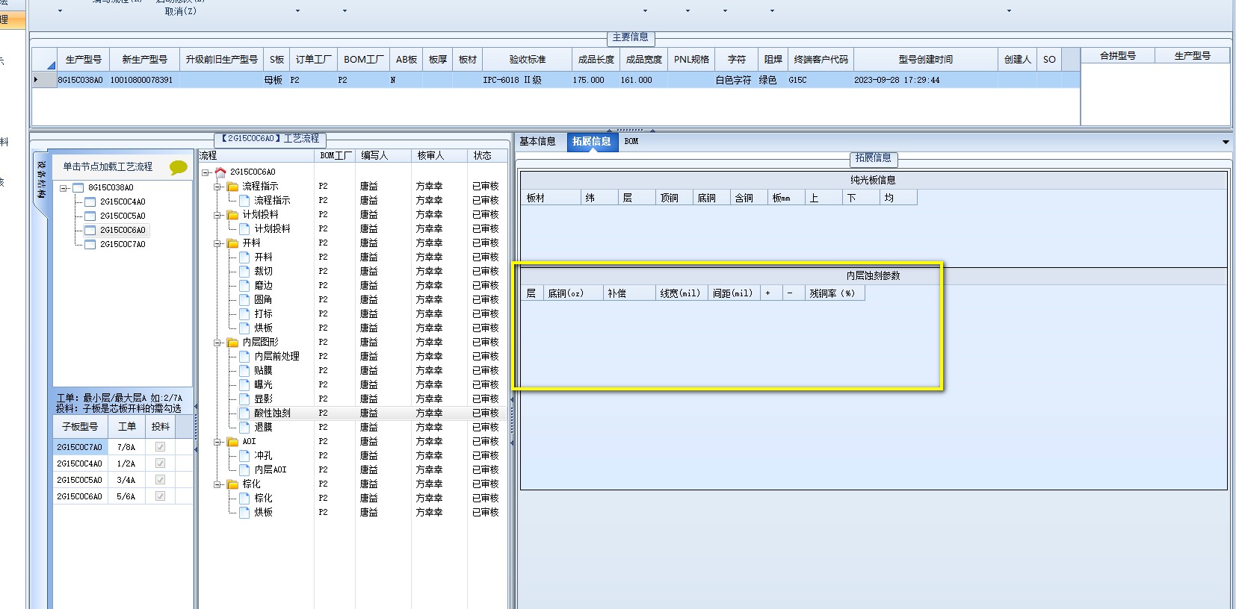The height and width of the screenshot is (609, 1236).
Task: Toggle 投料 checkbox for 2G15C0C6A0 sub-board row
Action: pos(160,496)
